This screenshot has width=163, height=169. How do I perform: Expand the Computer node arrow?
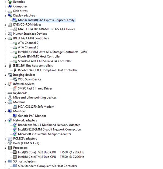5,7
